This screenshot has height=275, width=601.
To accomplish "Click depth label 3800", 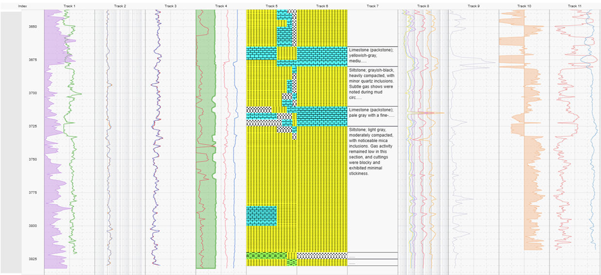I will click(x=32, y=226).
